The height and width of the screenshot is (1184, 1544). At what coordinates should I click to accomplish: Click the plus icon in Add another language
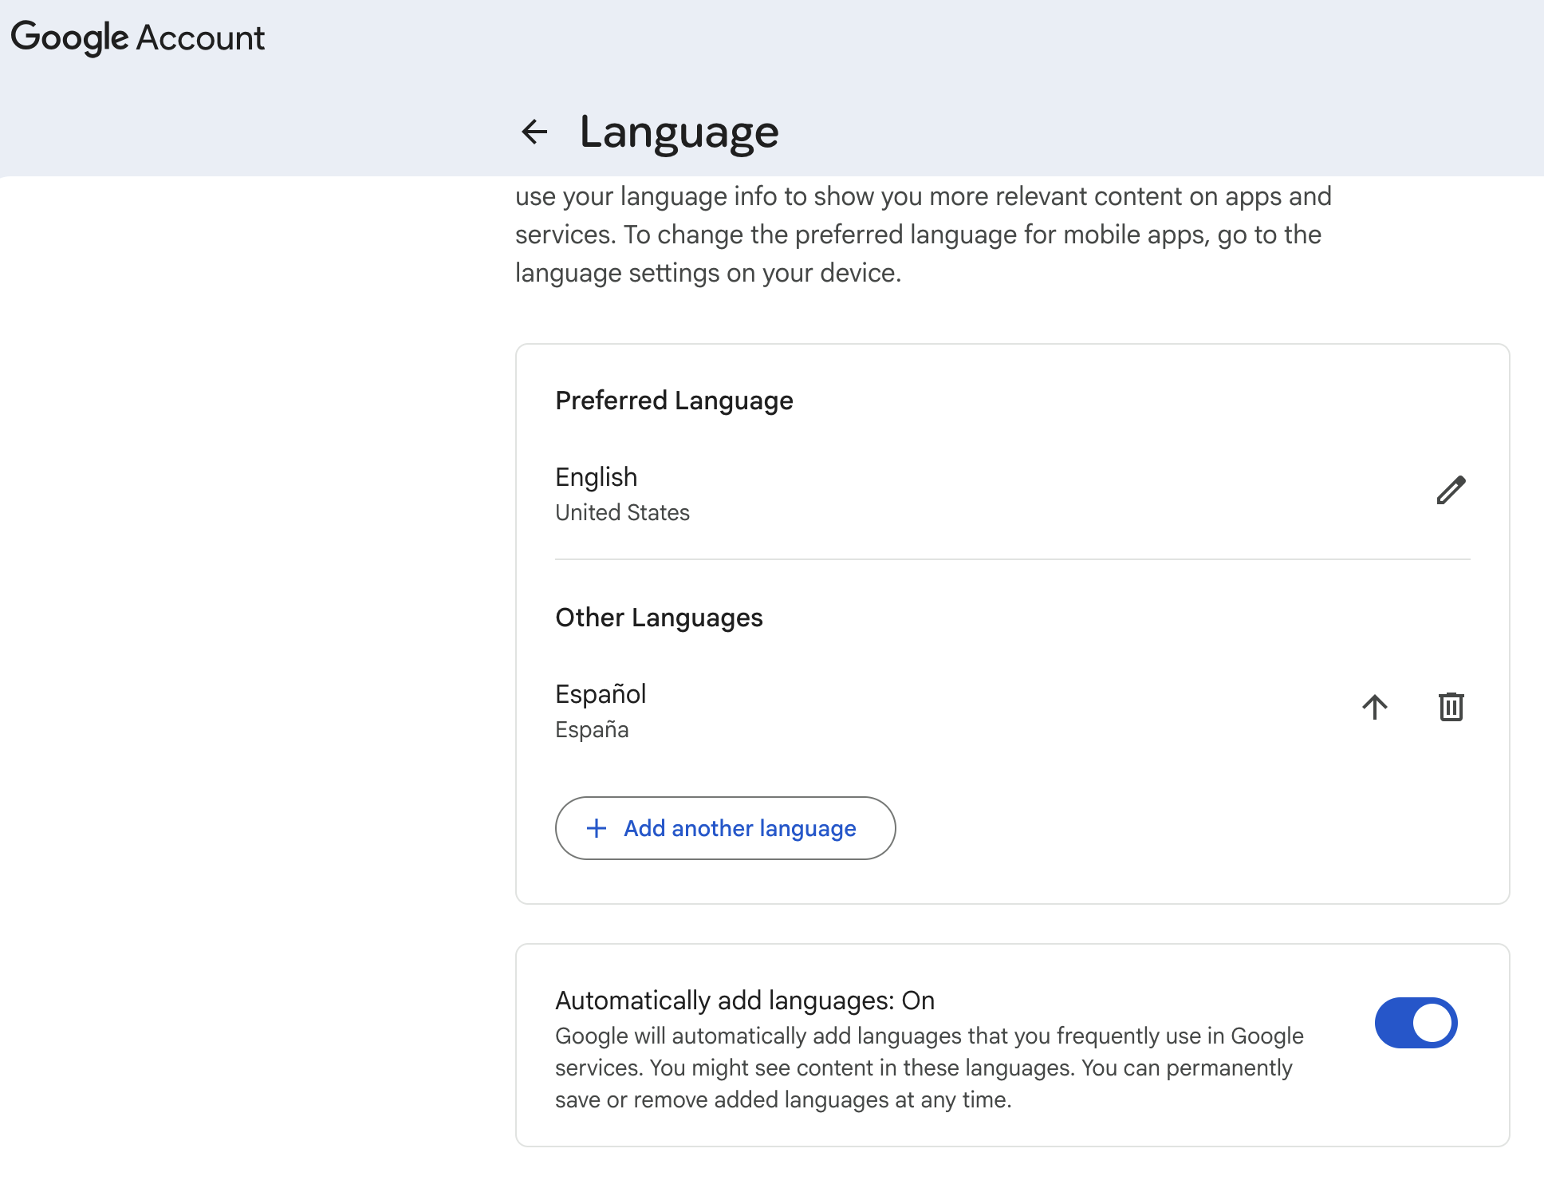pyautogui.click(x=597, y=828)
